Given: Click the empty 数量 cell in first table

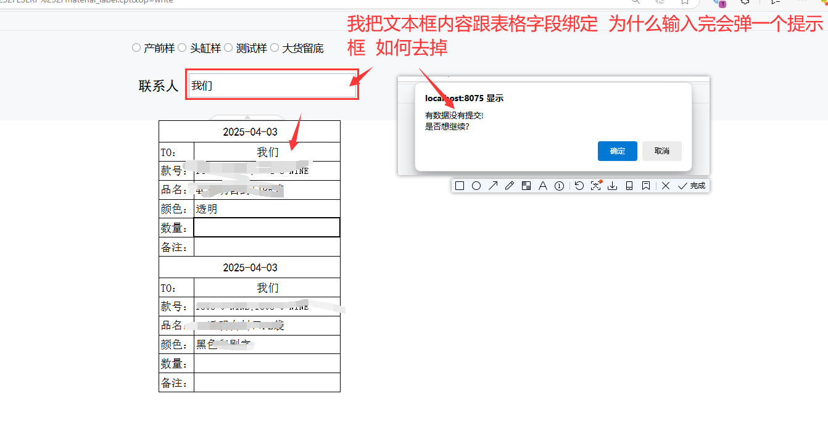Looking at the screenshot, I should pyautogui.click(x=267, y=228).
